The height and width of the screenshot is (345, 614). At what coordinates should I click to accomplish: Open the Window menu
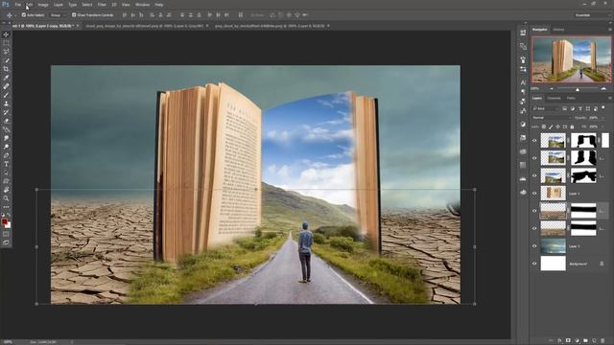coord(142,5)
